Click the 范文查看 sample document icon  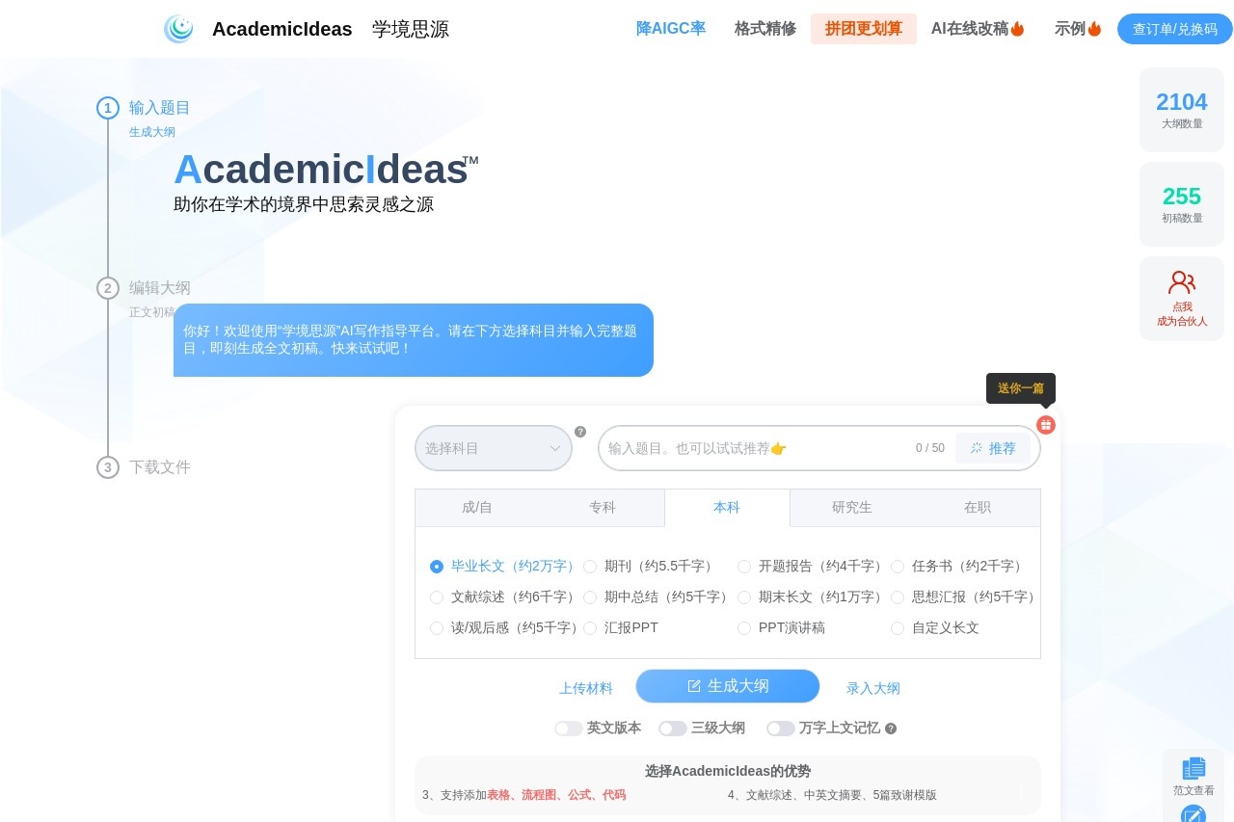pos(1193,769)
